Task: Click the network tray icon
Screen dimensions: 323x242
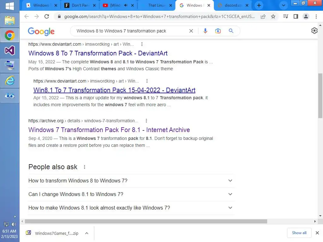Action: point(6,224)
